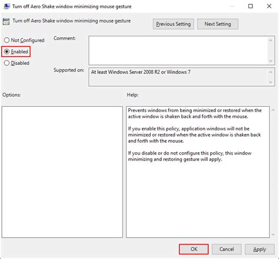
Task: Go to the Previous Setting
Action: tap(174, 24)
